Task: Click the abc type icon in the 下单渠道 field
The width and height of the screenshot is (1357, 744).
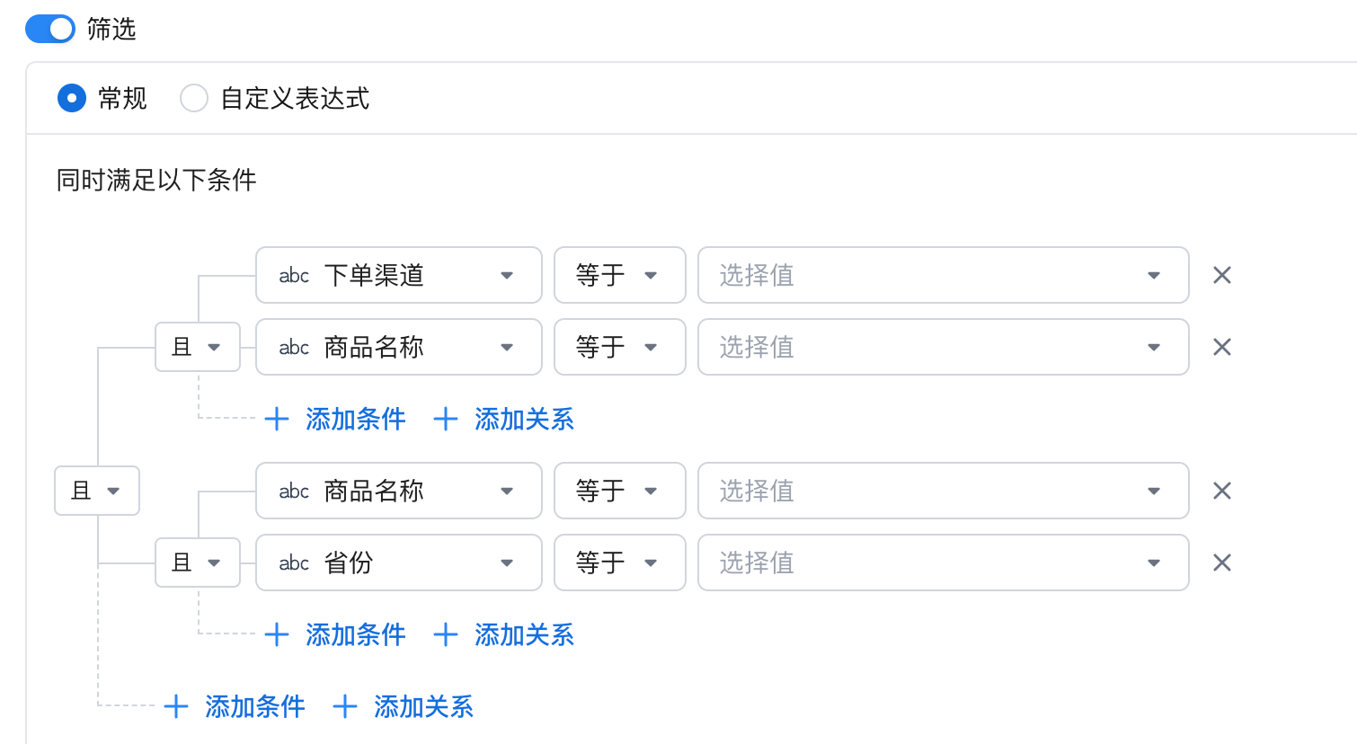Action: (294, 276)
